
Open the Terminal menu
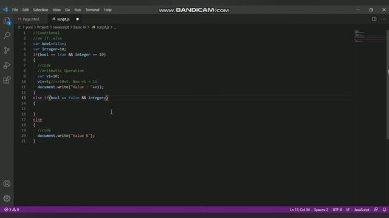(x=92, y=10)
